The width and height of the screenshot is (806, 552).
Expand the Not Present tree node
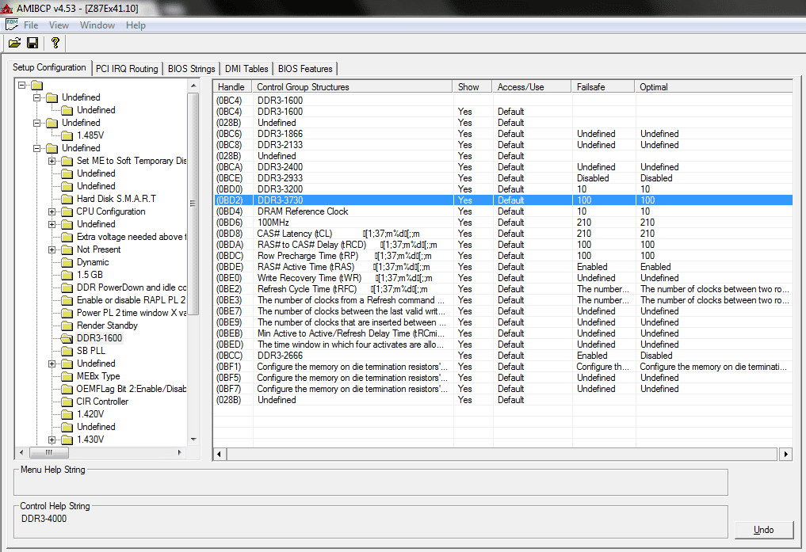pos(52,249)
